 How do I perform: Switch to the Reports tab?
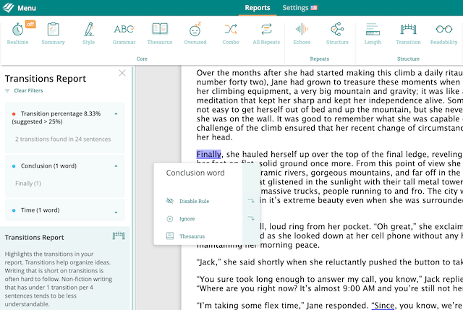258,8
